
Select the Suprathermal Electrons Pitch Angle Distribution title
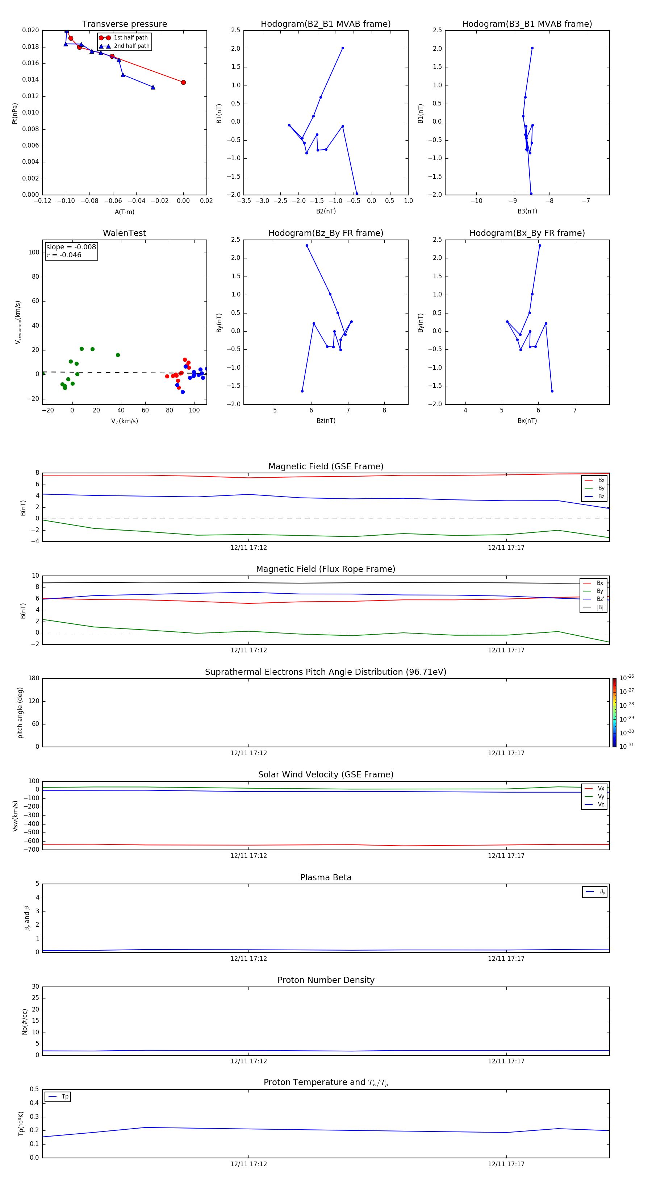pos(326,672)
